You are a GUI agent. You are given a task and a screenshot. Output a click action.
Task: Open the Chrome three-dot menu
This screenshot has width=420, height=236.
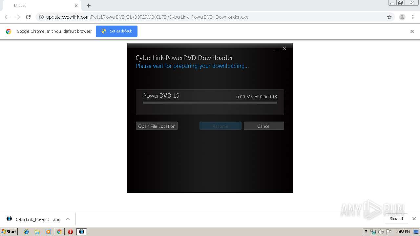coord(413,17)
